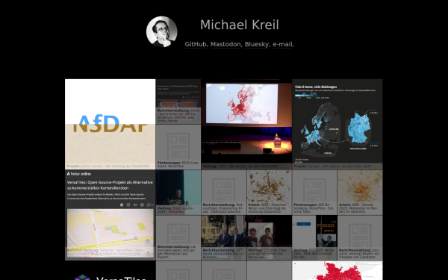Viewport: 448px width, 280px height.
Task: Open the NDR Zwischen Weser und Ems tile
Action: 270,193
